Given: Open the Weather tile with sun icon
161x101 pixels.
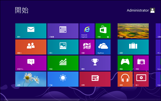Looking at the screenshot, I should [x=63, y=79].
